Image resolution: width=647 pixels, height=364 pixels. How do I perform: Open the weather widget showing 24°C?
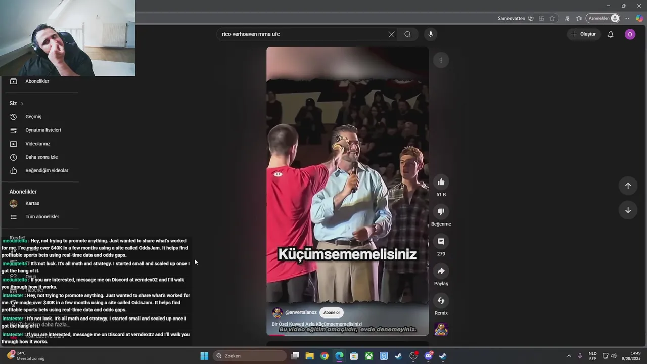[x=25, y=356]
